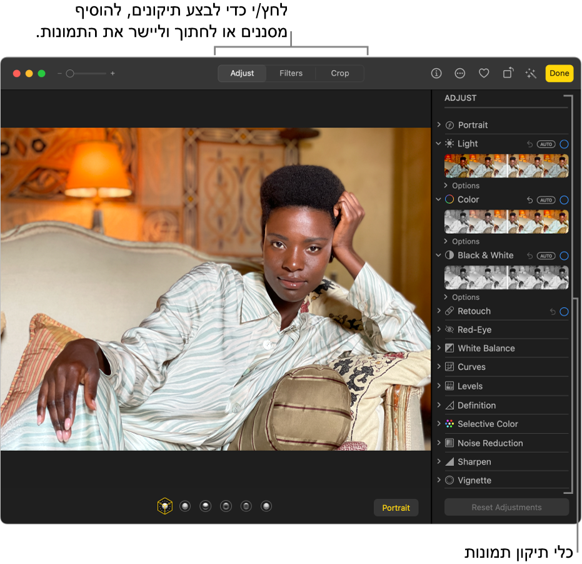Toggle off the Color adjustment circle
Viewport: 582px width, 564px height.
564,199
